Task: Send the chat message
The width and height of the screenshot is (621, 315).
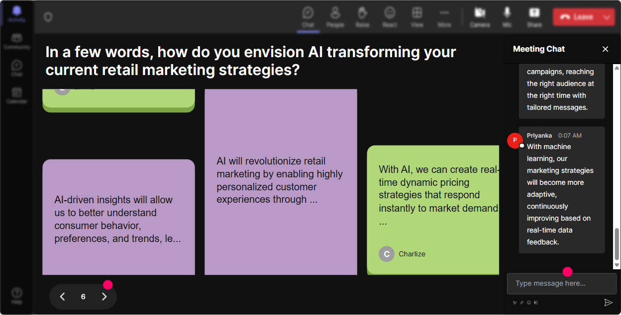Action: 608,302
